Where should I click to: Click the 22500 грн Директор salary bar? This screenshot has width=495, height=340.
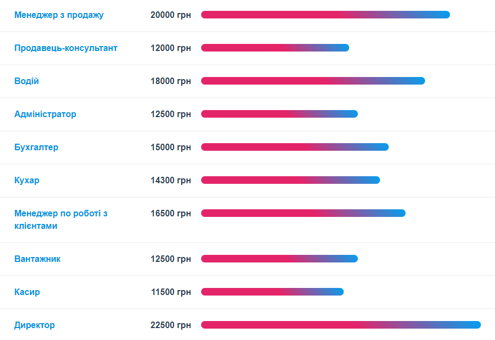pyautogui.click(x=340, y=325)
